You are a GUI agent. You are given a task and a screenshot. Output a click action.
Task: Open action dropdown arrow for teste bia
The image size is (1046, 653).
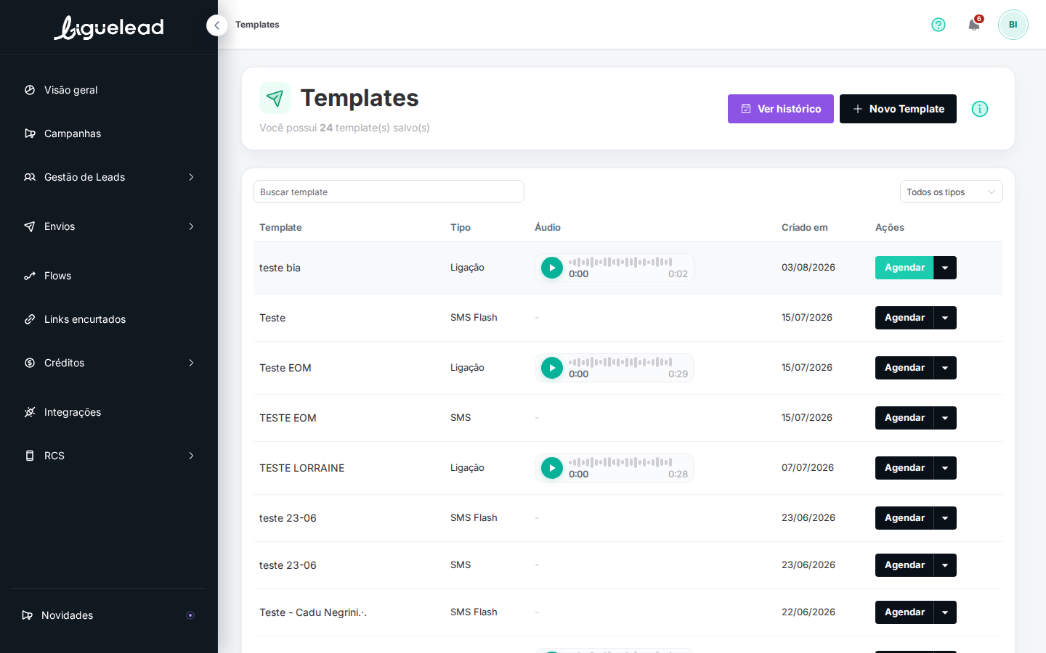(945, 268)
